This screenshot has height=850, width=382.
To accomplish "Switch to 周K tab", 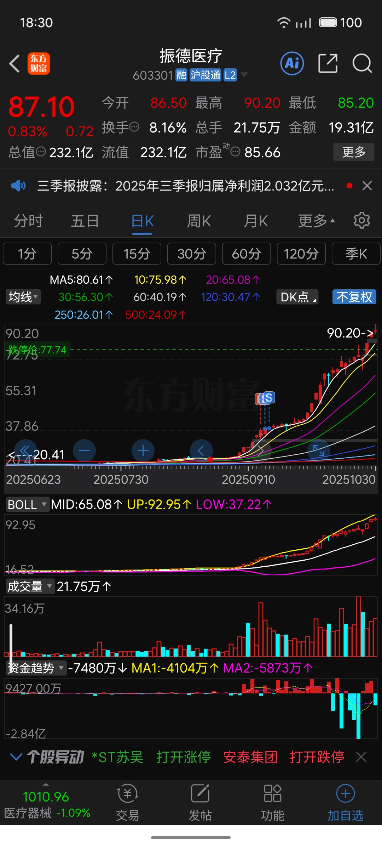I will coord(199,221).
